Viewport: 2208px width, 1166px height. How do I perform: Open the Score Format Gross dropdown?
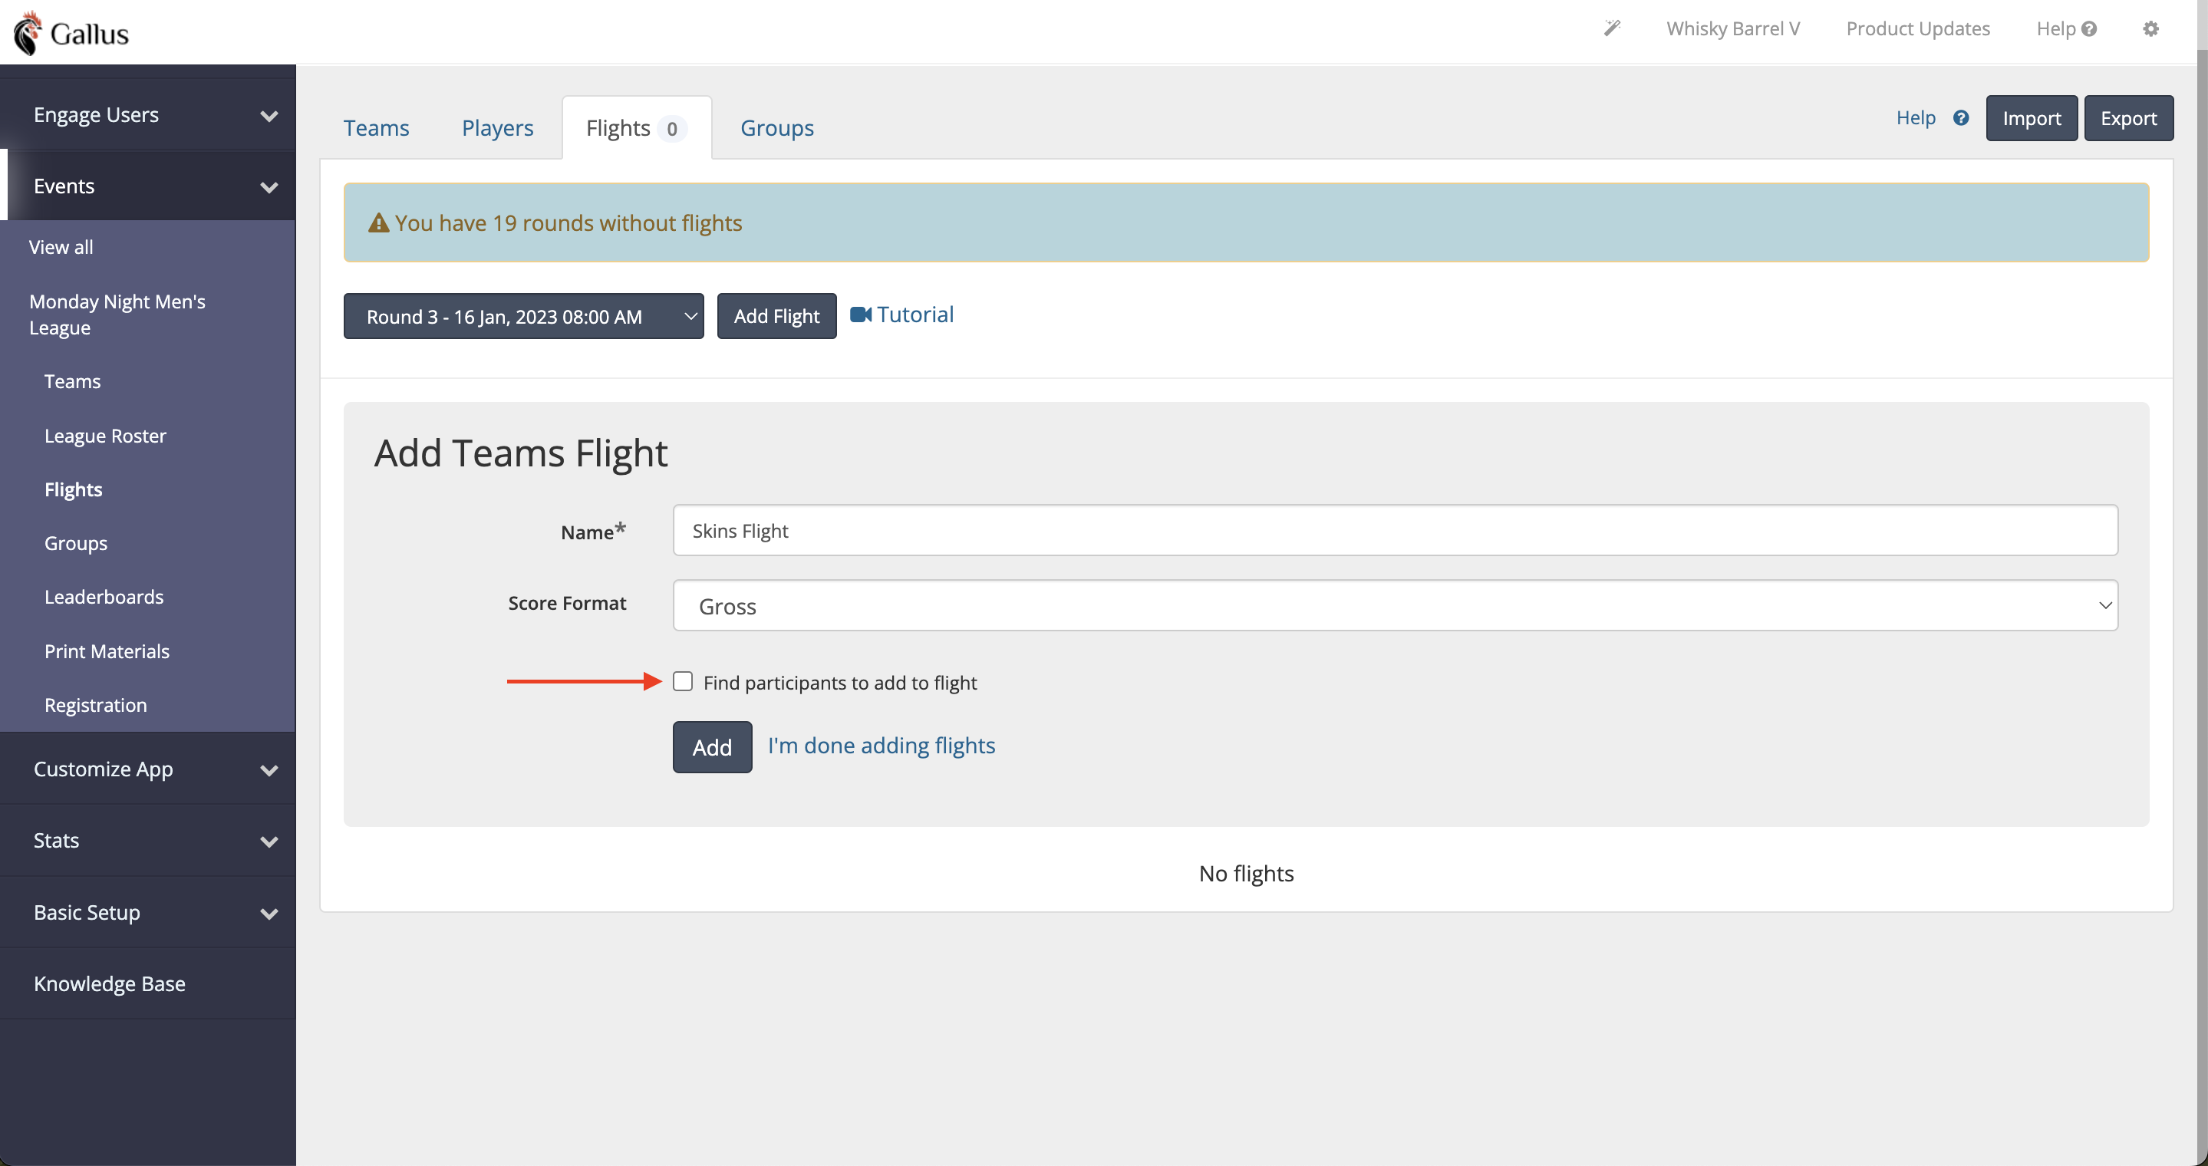pos(1396,606)
